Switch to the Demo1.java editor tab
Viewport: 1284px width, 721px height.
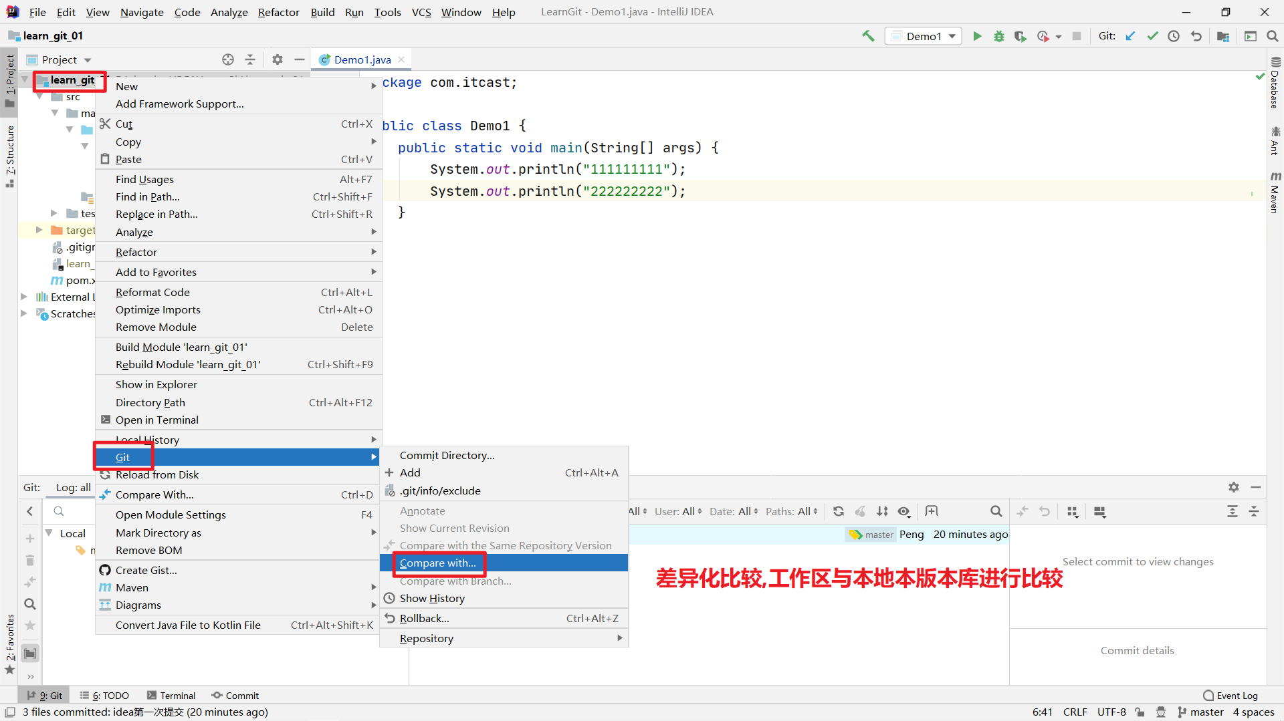click(362, 59)
